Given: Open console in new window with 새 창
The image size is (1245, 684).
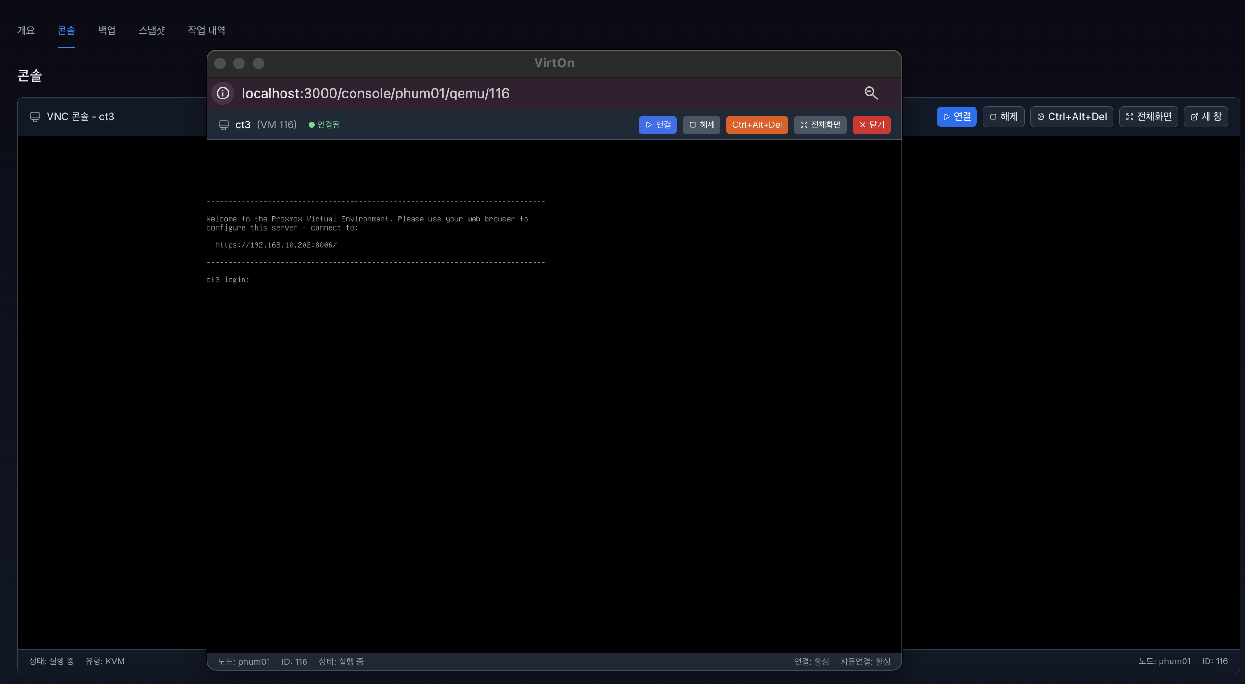Looking at the screenshot, I should tap(1205, 117).
